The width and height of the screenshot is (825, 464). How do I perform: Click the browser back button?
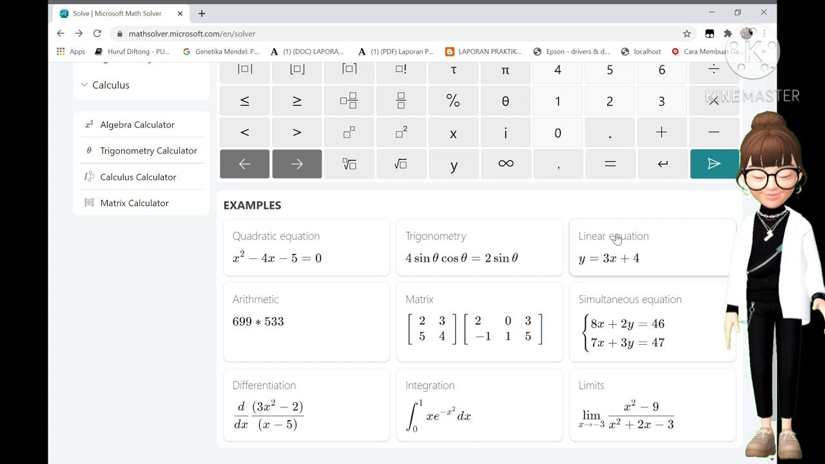[61, 34]
